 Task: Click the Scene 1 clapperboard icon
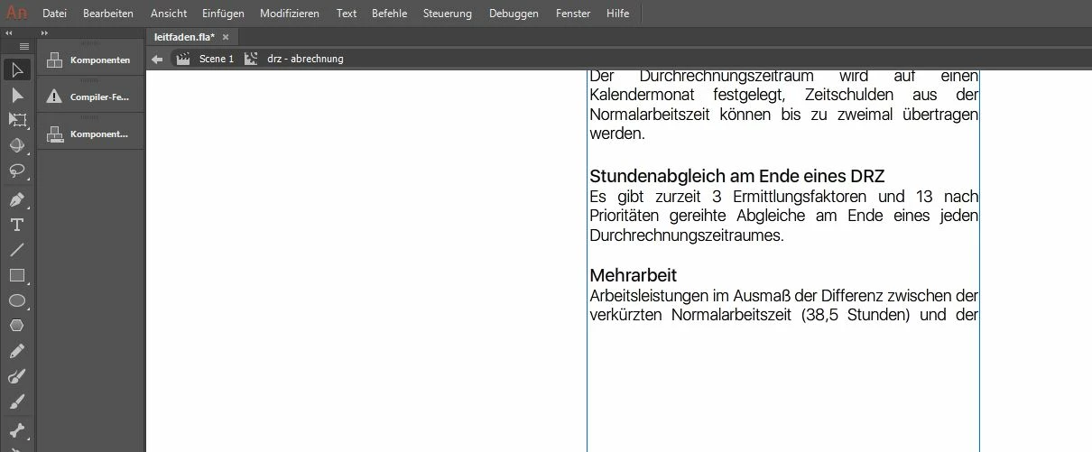183,59
